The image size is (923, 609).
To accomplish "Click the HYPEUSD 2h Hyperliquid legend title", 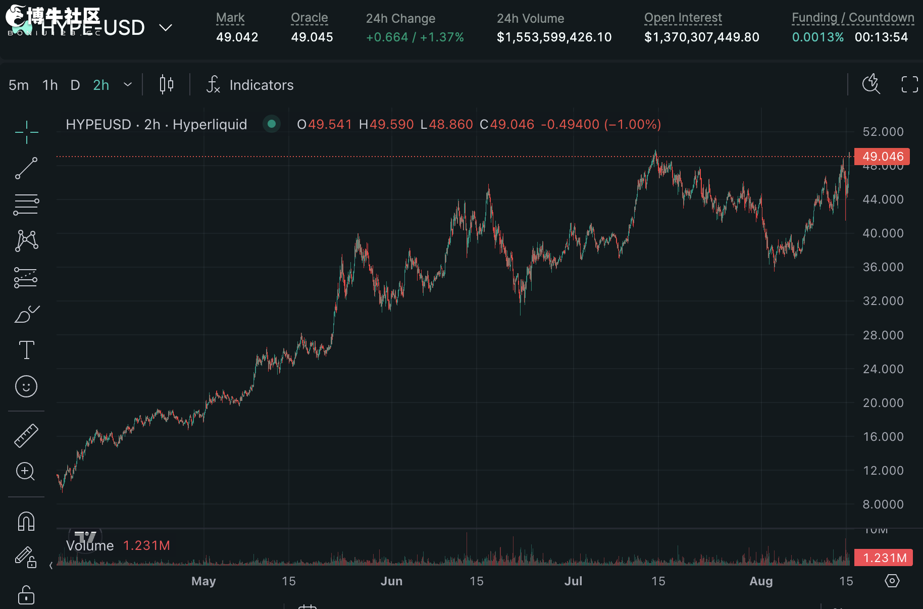I will [x=157, y=124].
